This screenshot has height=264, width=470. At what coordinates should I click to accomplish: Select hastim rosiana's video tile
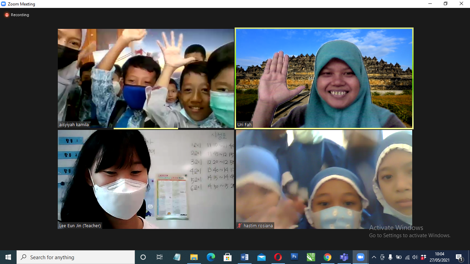click(x=324, y=179)
